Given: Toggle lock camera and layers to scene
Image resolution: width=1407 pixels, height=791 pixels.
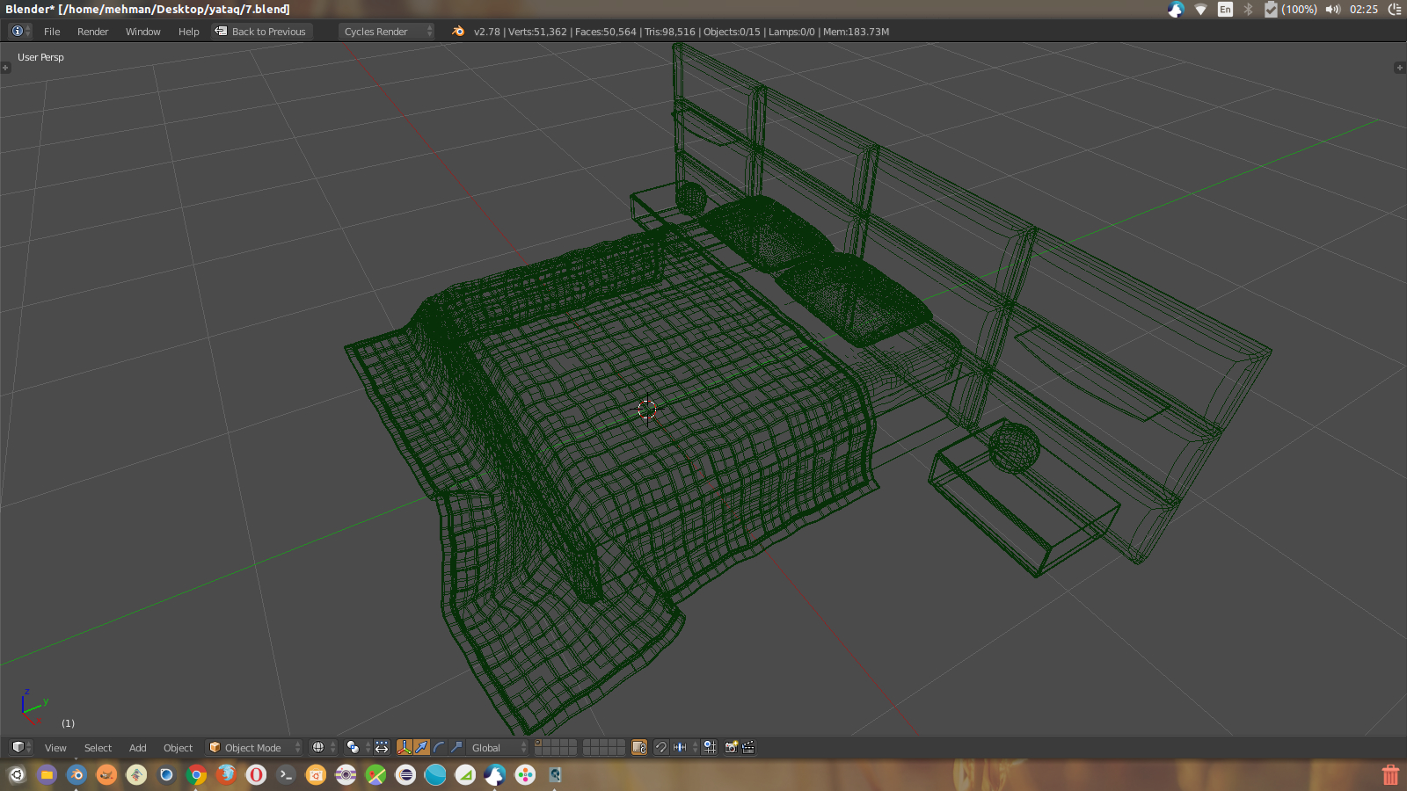Looking at the screenshot, I should tap(638, 747).
